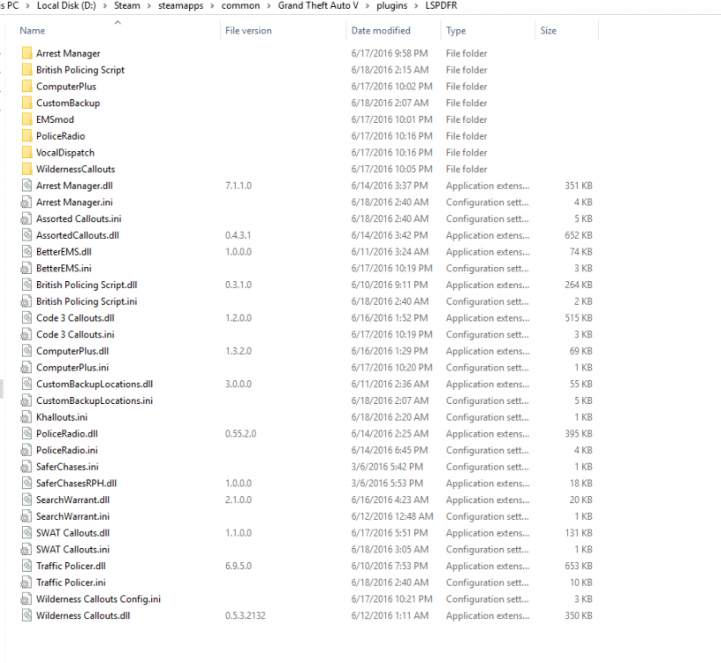
Task: Select the Code 3 Callouts.dll icon
Action: [27, 318]
